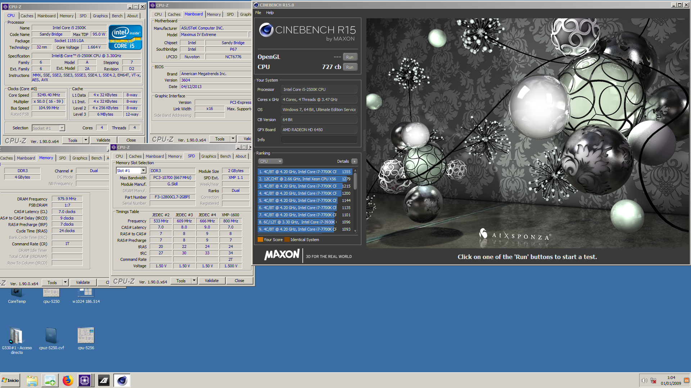The image size is (691, 388).
Task: Open the Inicio start button
Action: click(10, 380)
